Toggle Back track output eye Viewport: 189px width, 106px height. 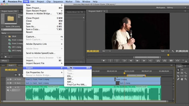coord(8,83)
